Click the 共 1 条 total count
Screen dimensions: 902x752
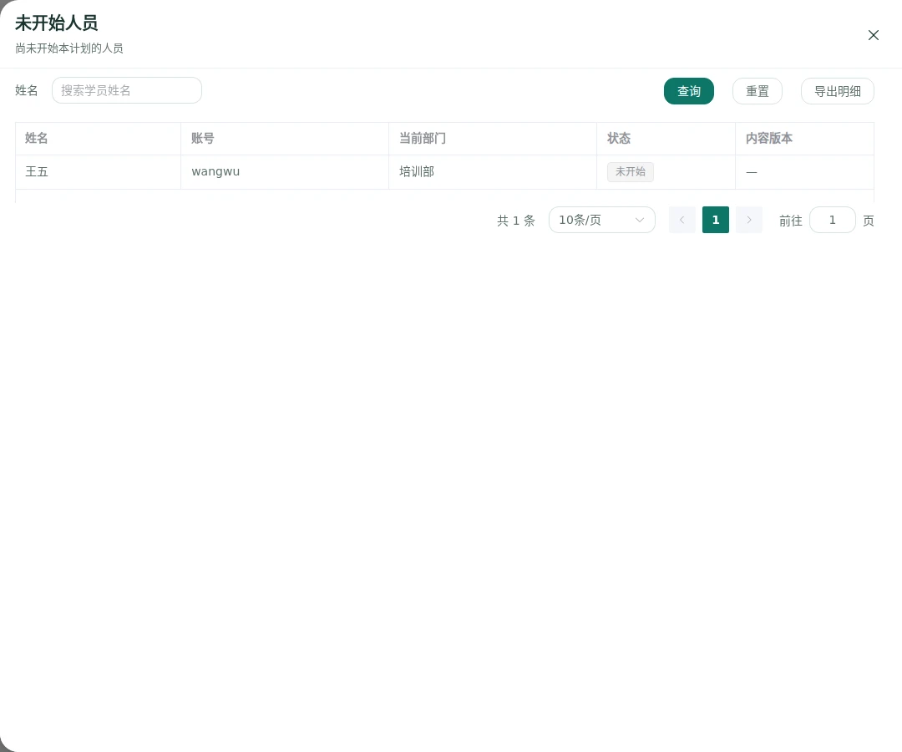pyautogui.click(x=516, y=221)
